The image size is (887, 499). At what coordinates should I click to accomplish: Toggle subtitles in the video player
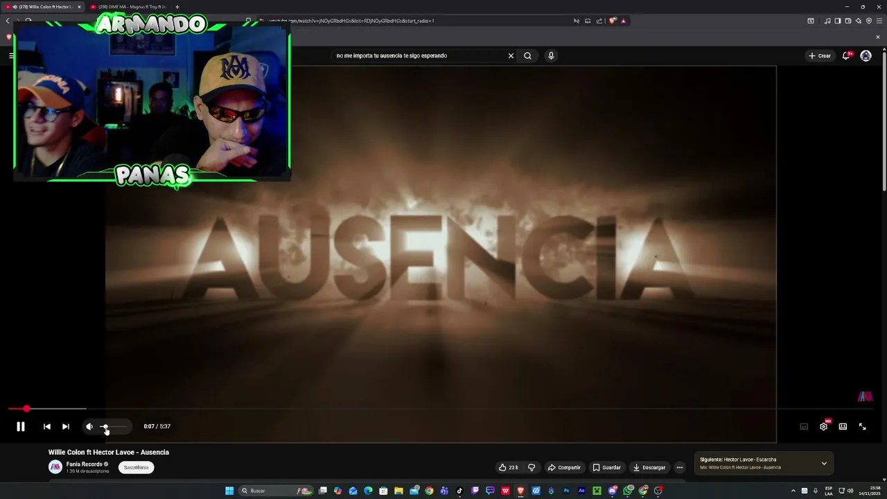[x=804, y=426]
